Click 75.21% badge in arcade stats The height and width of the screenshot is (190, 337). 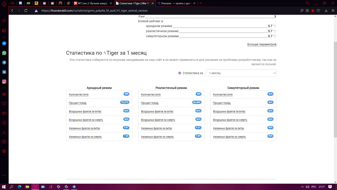point(125,102)
